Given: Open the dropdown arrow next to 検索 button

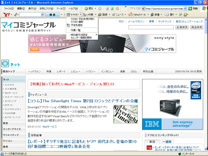Looking at the screenshot, I should [61, 15].
